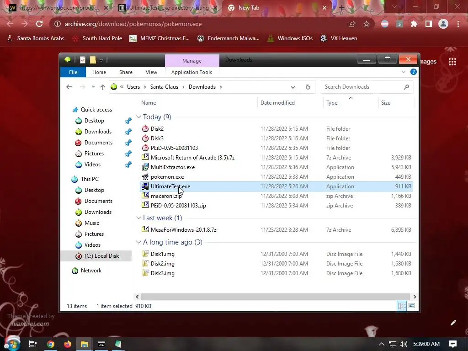
Task: Click the Users breadcrumb in address bar
Action: tap(133, 87)
